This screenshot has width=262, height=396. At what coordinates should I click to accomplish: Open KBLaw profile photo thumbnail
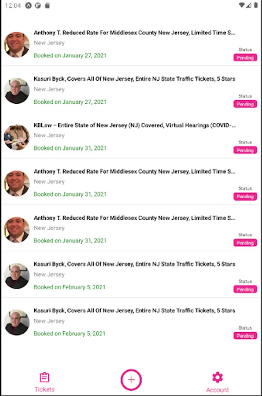pyautogui.click(x=17, y=137)
